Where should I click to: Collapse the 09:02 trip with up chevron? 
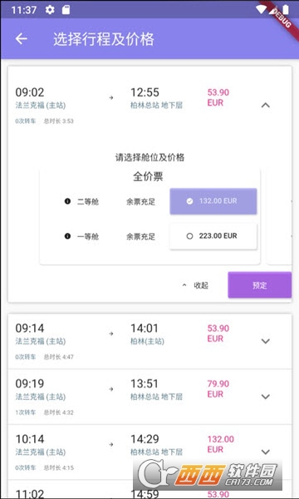click(x=266, y=105)
